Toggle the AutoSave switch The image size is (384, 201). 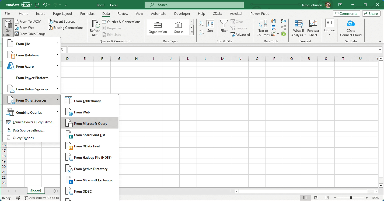(x=26, y=5)
